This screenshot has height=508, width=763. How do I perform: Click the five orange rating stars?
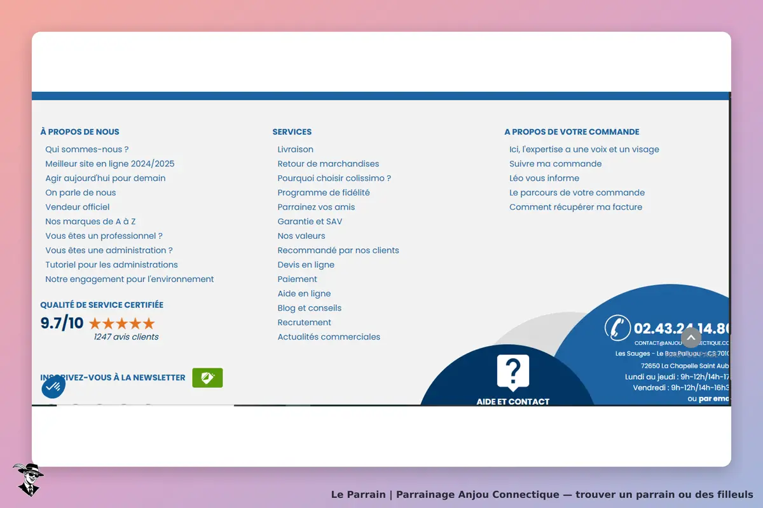(x=122, y=323)
